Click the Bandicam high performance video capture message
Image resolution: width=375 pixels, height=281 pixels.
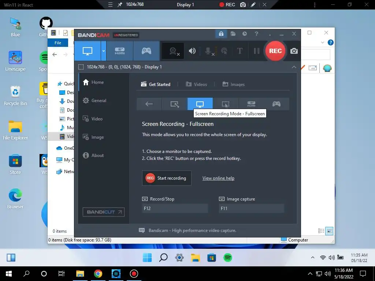pyautogui.click(x=192, y=231)
